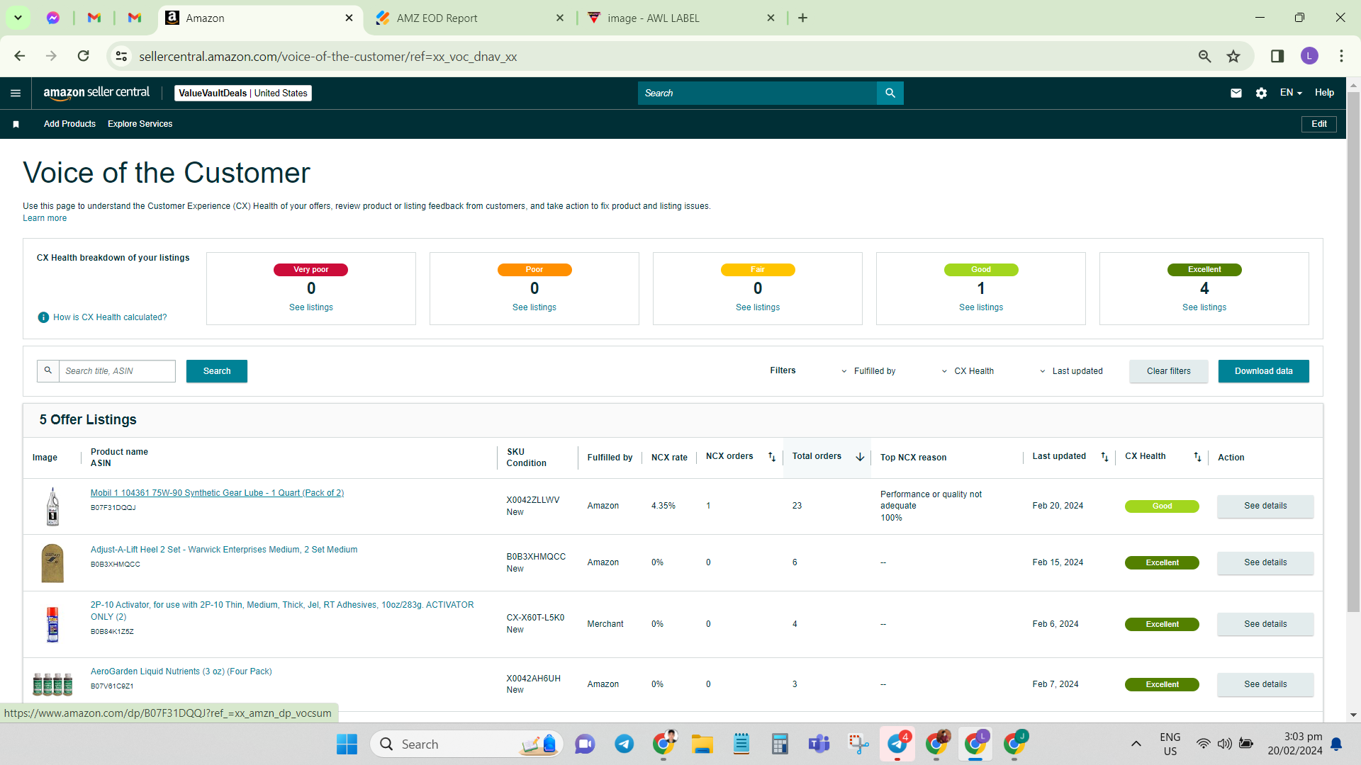See details for AeroGarden Liquid Nutrients
Image resolution: width=1361 pixels, height=765 pixels.
(1265, 684)
